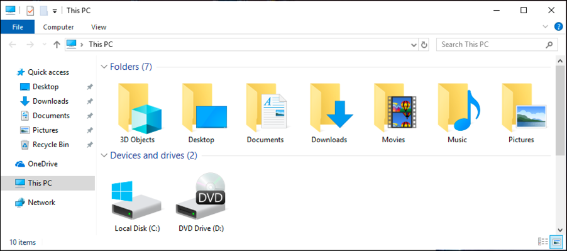Click the pin icon beside Desktop
Screen dimensions: 567x251
[90, 87]
